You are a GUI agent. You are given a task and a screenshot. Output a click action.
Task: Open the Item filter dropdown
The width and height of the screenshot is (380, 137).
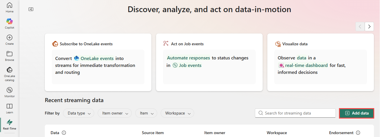pyautogui.click(x=146, y=113)
